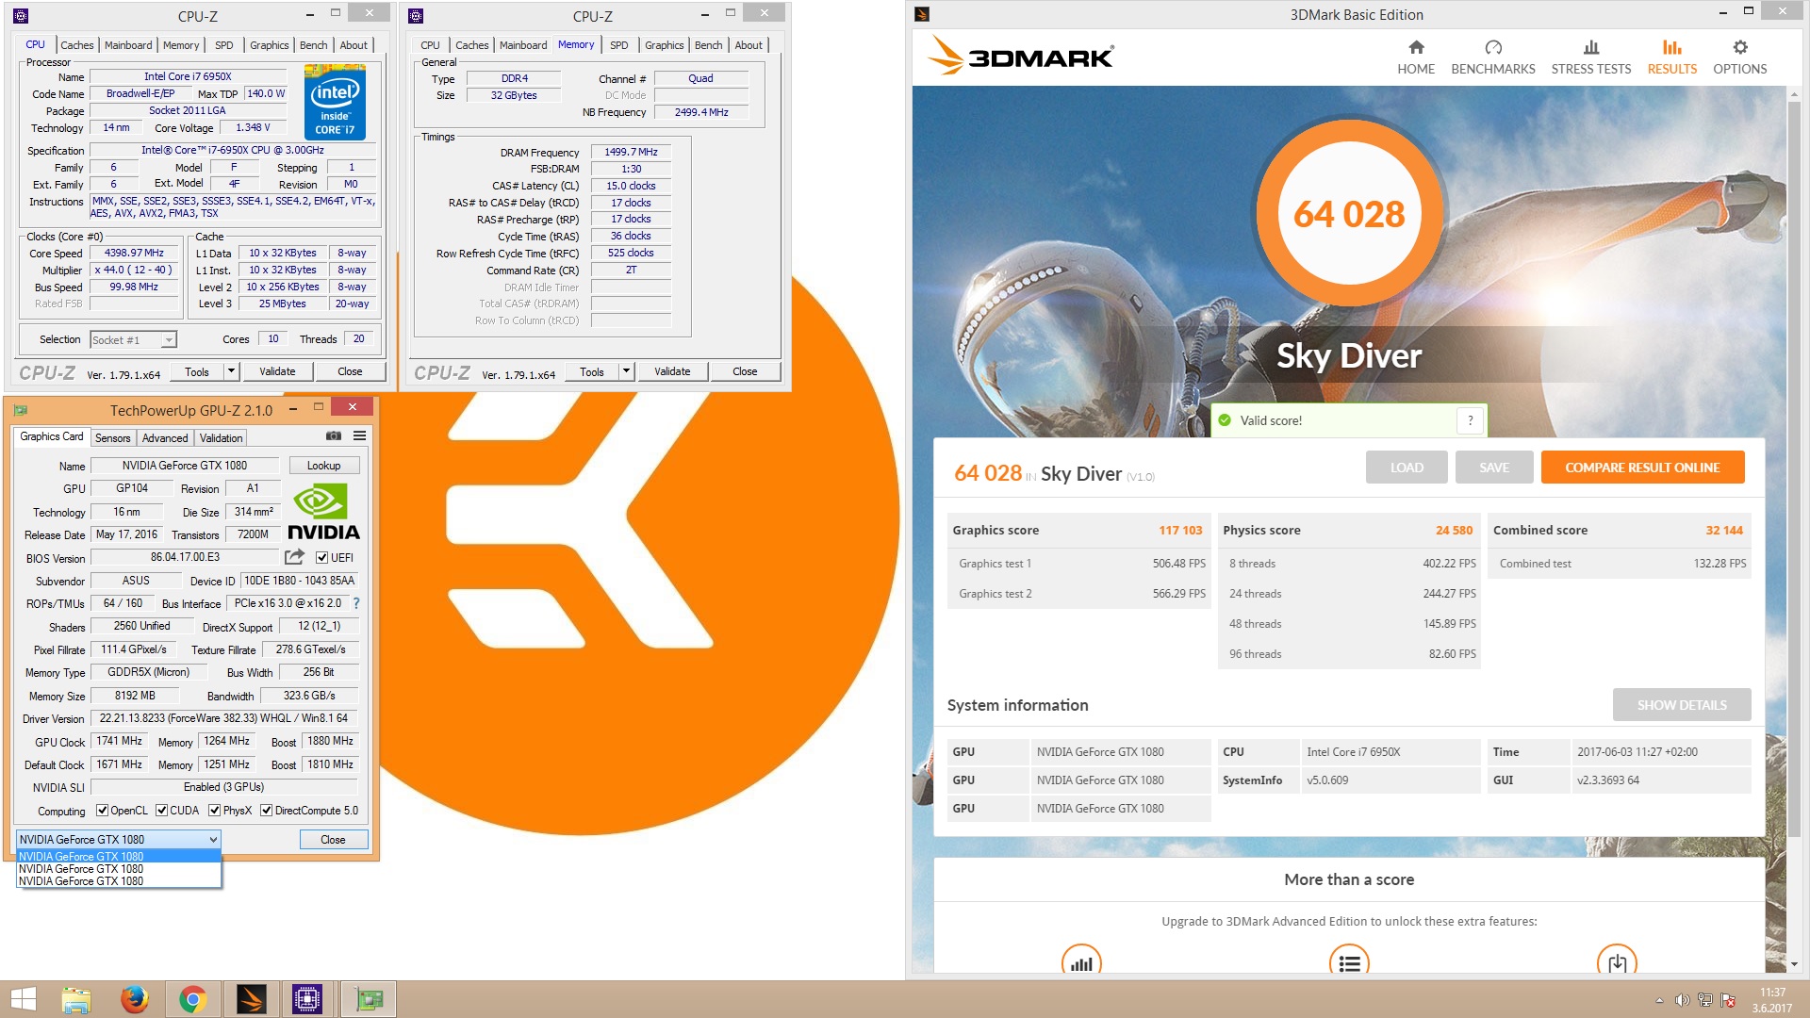Open the Validation tab in GPU-Z
Screen dimensions: 1810x1018
tap(221, 438)
